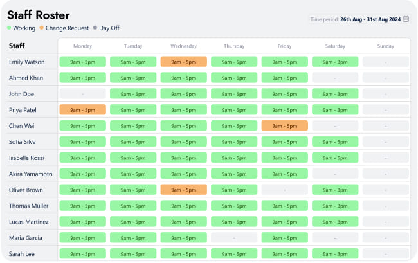Click Isabella Rossi's Saturday 9am - 5pm shift
The width and height of the screenshot is (418, 263).
pos(335,158)
